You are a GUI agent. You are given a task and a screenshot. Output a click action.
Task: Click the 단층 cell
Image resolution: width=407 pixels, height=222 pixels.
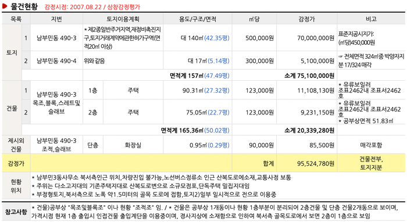(92, 145)
